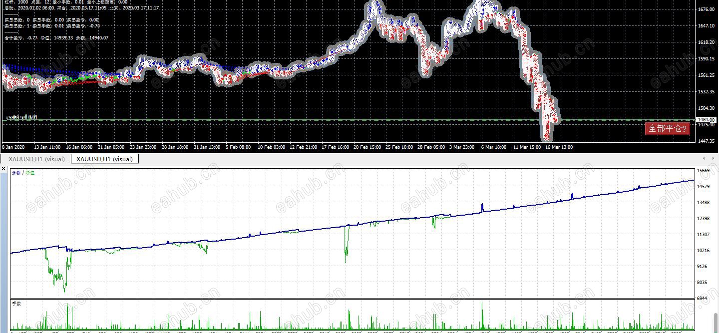Viewport: 719px width, 333px height.
Task: Click the 手数 lots histogram label
Action: coord(17,304)
